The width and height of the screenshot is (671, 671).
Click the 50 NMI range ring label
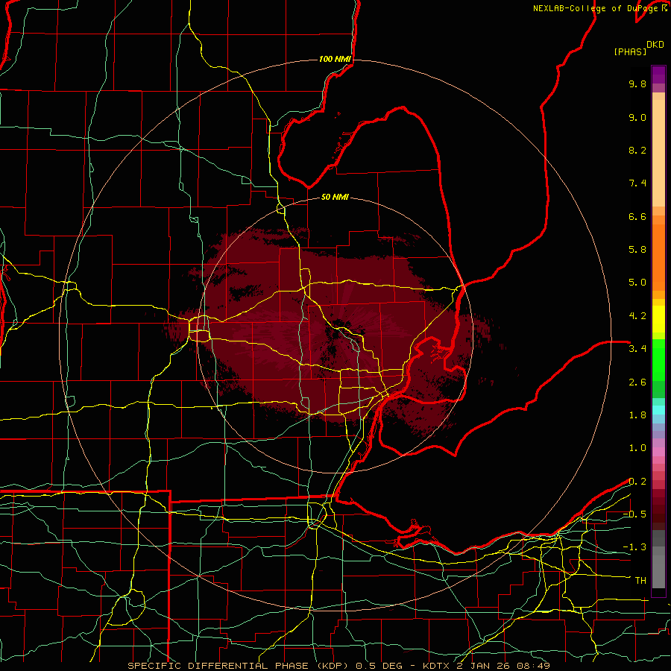(335, 197)
